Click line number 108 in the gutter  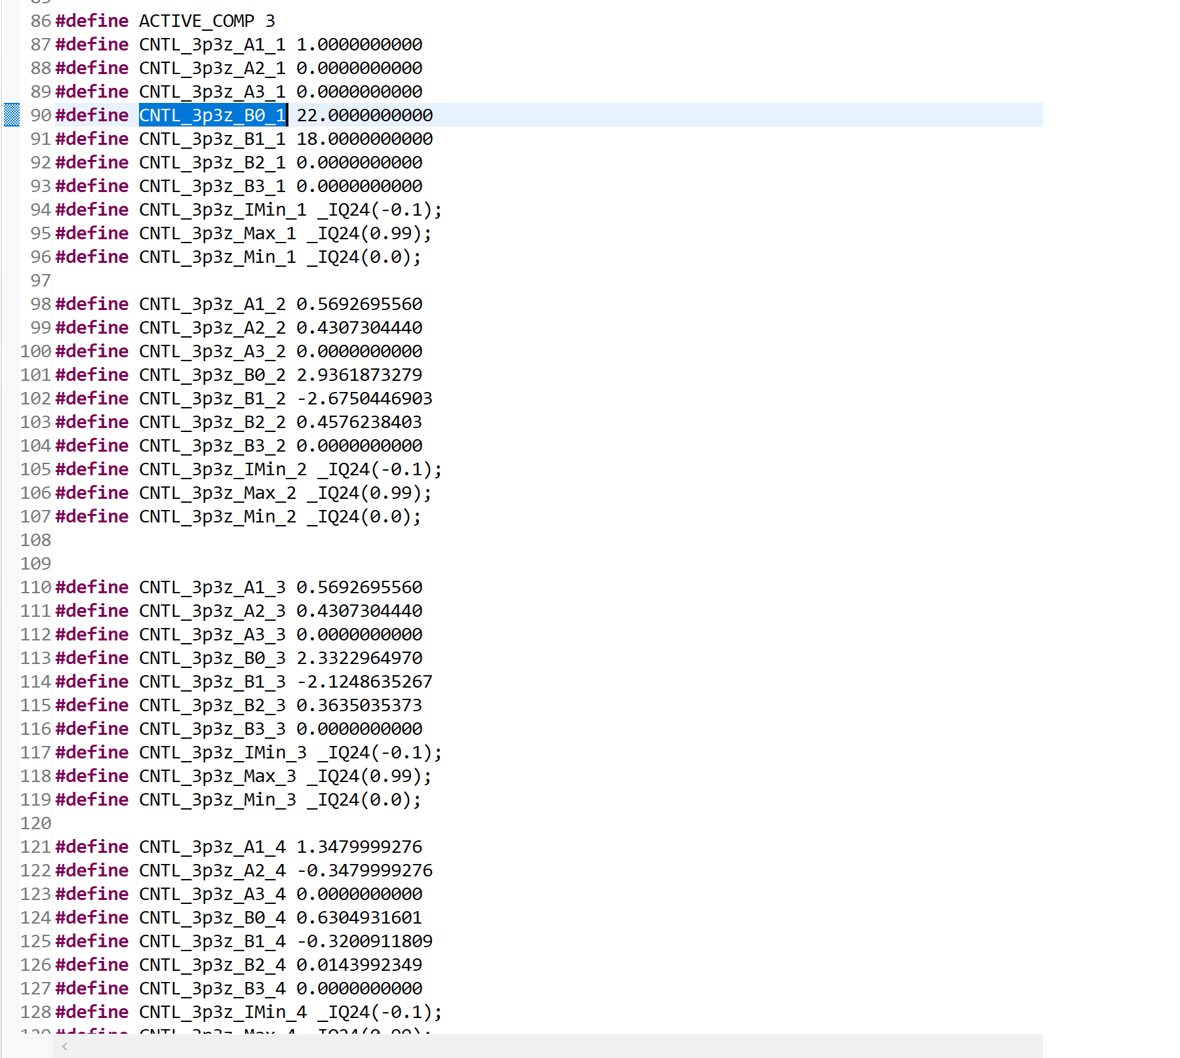(36, 540)
